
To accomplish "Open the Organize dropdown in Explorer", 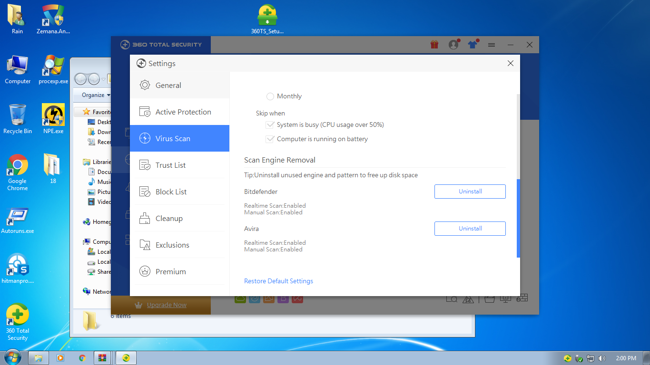I will pyautogui.click(x=96, y=95).
